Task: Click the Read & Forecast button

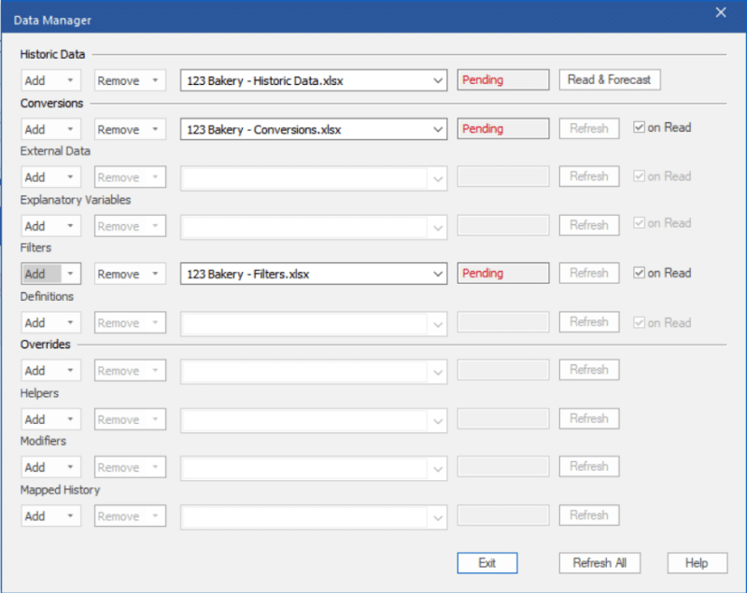Action: point(609,79)
